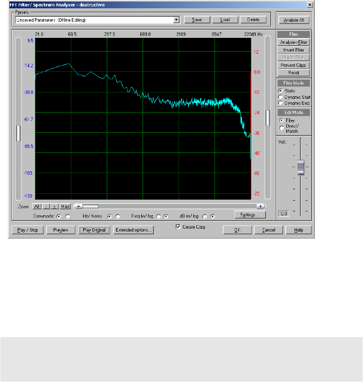Select Notes display radio option
The width and height of the screenshot is (363, 382).
118,216
